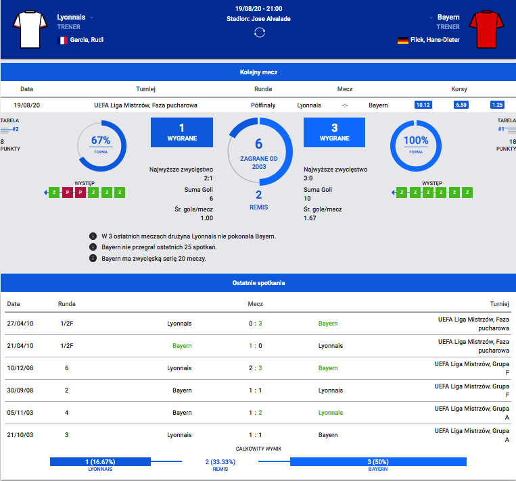Click the 1 Wygrane box for Lyonnais
Image resolution: width=516 pixels, height=481 pixels.
(181, 132)
